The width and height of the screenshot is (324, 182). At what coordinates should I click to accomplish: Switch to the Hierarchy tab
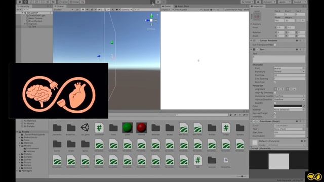point(23,6)
